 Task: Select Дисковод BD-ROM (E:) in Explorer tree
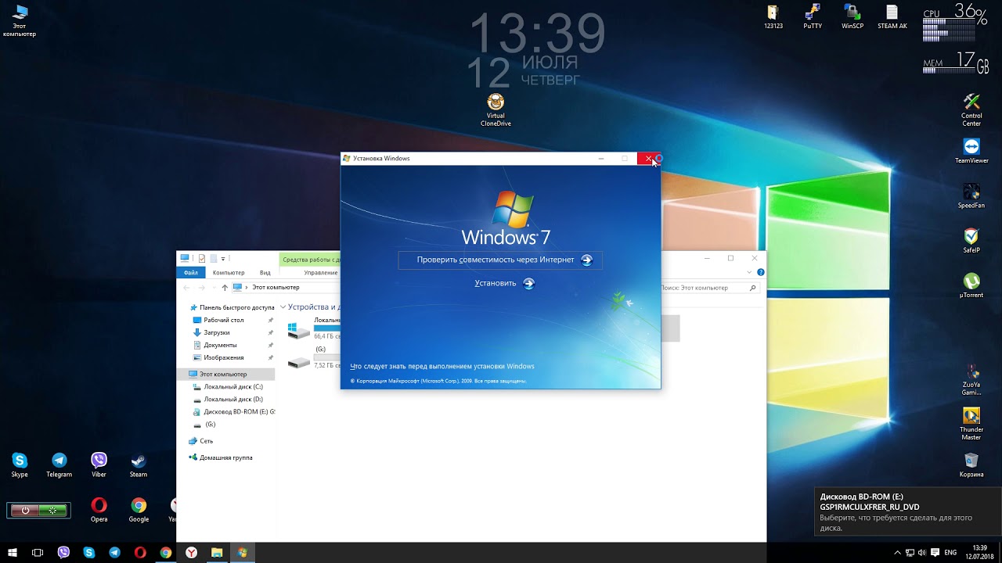pyautogui.click(x=234, y=412)
